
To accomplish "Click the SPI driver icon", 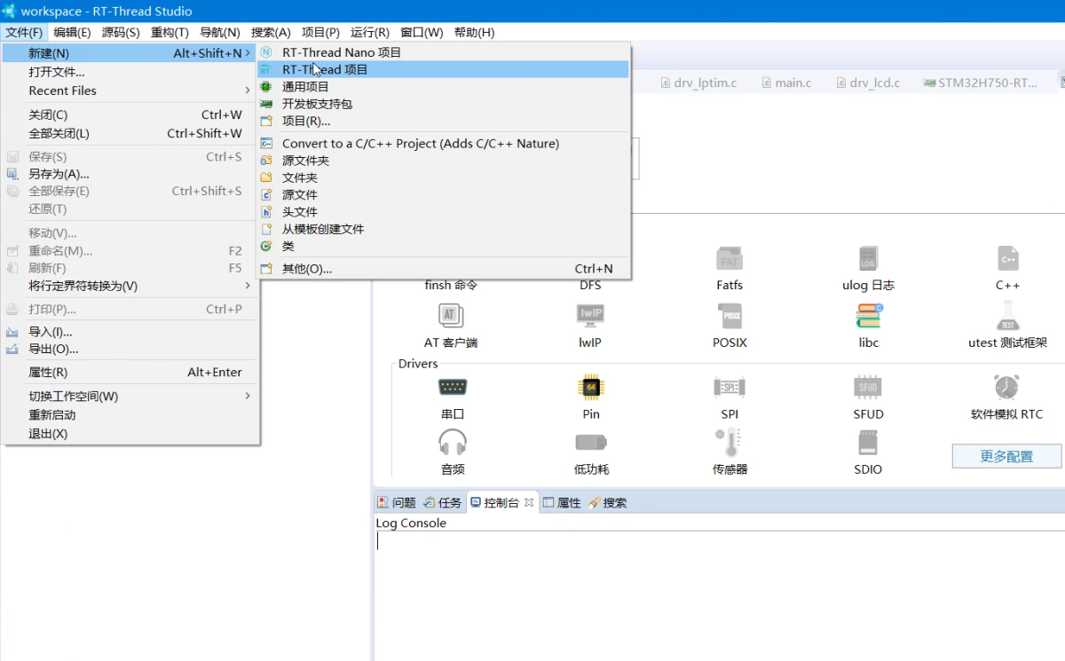I will click(x=730, y=387).
